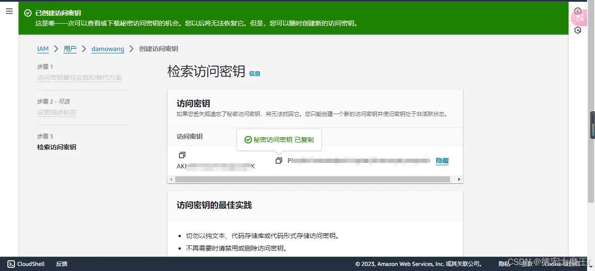Click tip 不再需要时请禁用或删除访问密钥
The width and height of the screenshot is (595, 271).
pos(236,248)
